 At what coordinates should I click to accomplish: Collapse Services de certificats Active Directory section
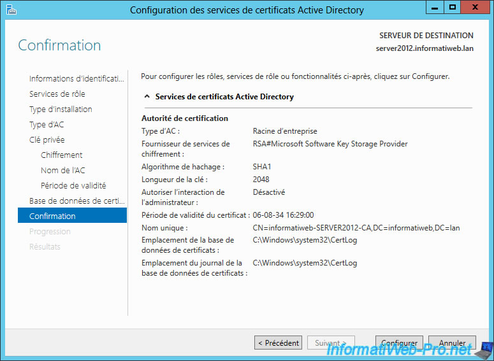(147, 96)
